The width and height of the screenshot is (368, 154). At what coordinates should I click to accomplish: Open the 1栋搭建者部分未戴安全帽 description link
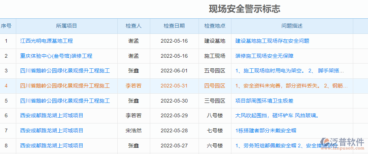click(266, 130)
